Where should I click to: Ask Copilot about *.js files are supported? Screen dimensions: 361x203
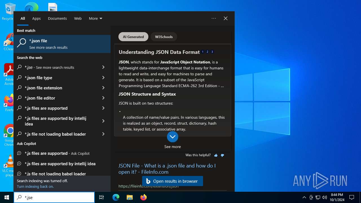(x=62, y=153)
